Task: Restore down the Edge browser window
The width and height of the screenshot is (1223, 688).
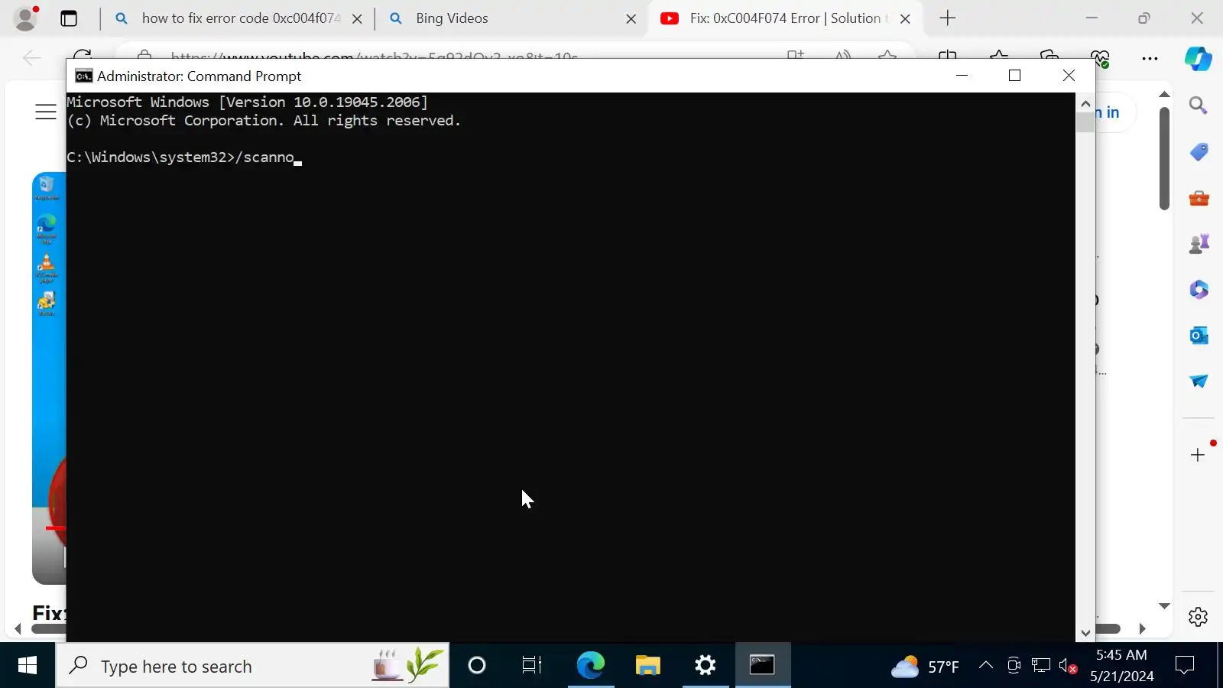Action: pyautogui.click(x=1144, y=18)
